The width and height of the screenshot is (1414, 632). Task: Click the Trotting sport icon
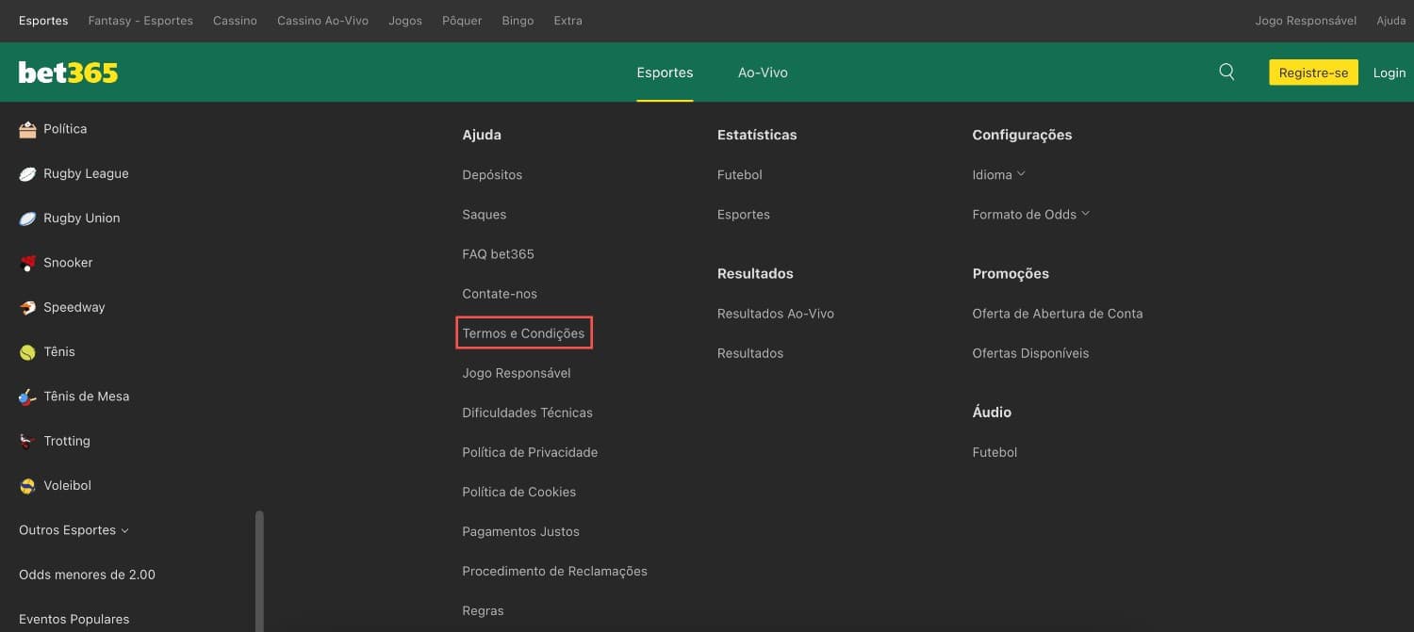point(27,441)
